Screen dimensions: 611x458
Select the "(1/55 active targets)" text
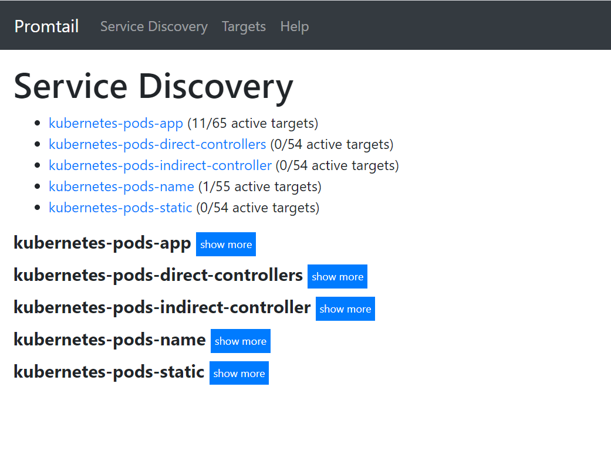[260, 186]
